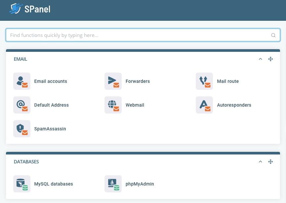Open the Webmail link

click(x=135, y=105)
